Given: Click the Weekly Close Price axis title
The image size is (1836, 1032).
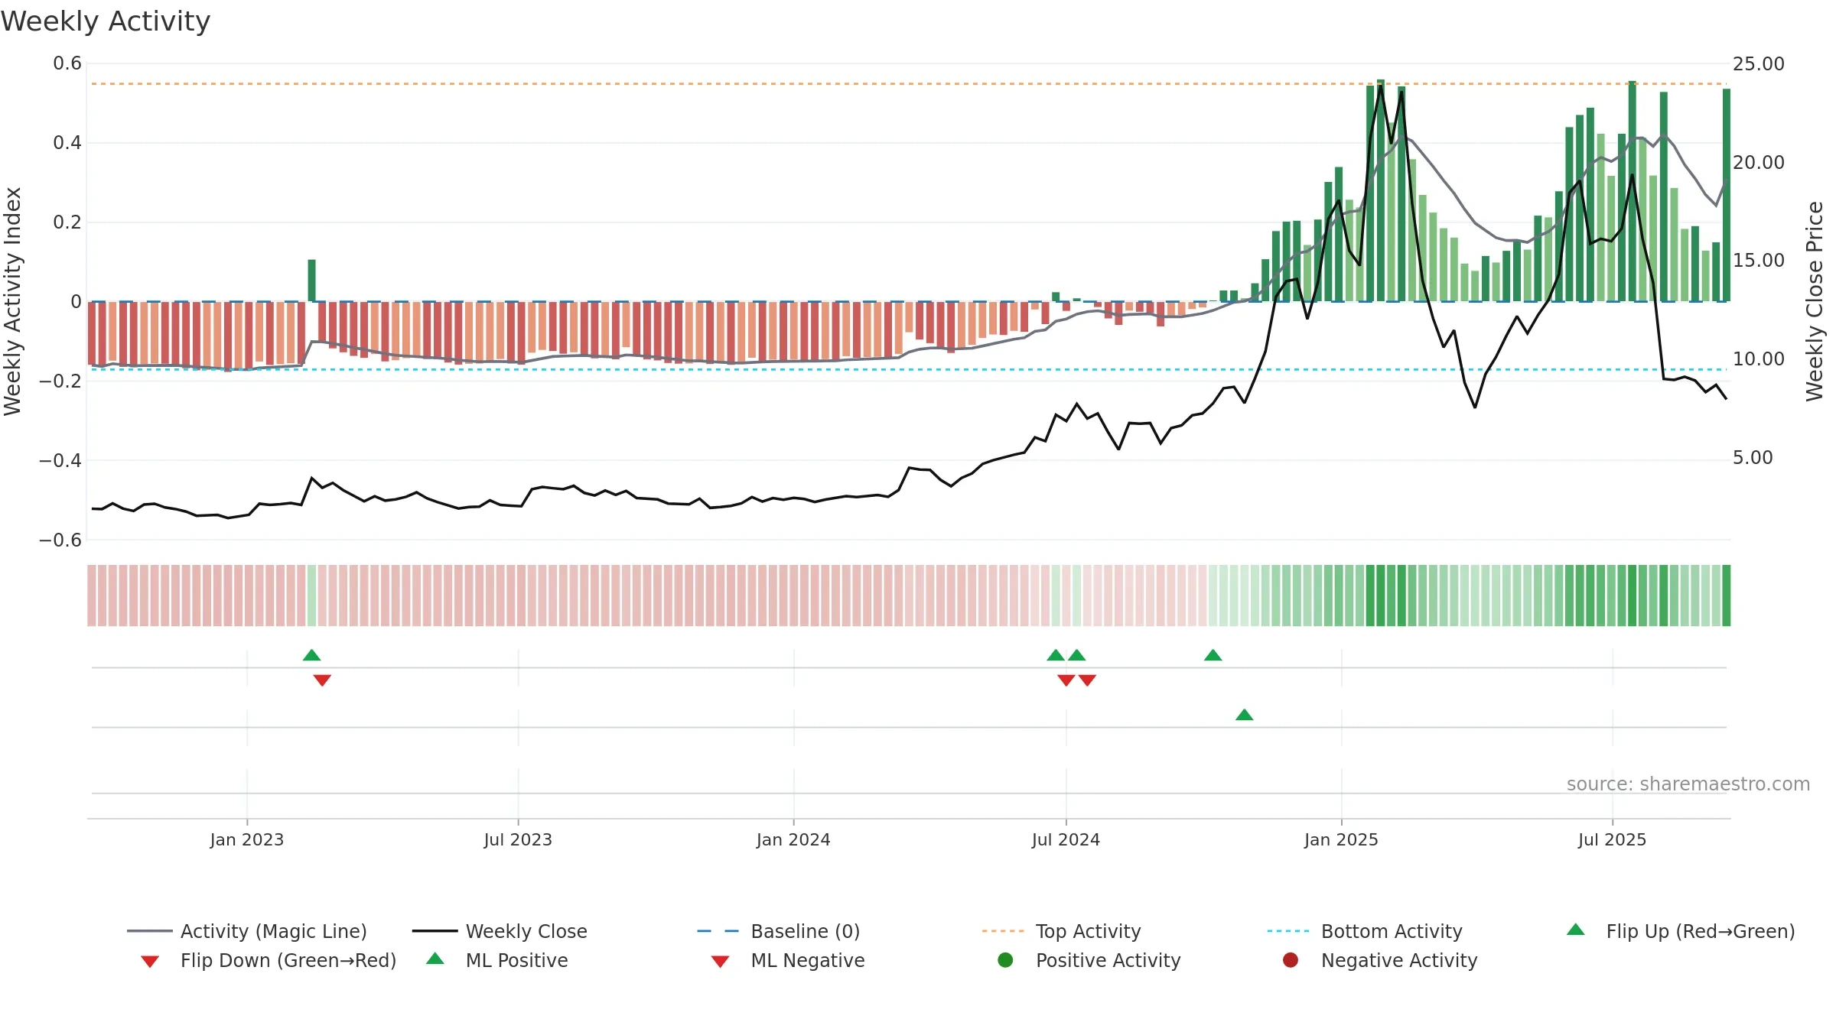Looking at the screenshot, I should click(1815, 301).
